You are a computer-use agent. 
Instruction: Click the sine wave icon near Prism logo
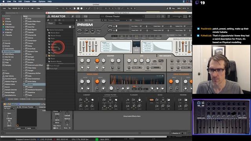[99, 31]
